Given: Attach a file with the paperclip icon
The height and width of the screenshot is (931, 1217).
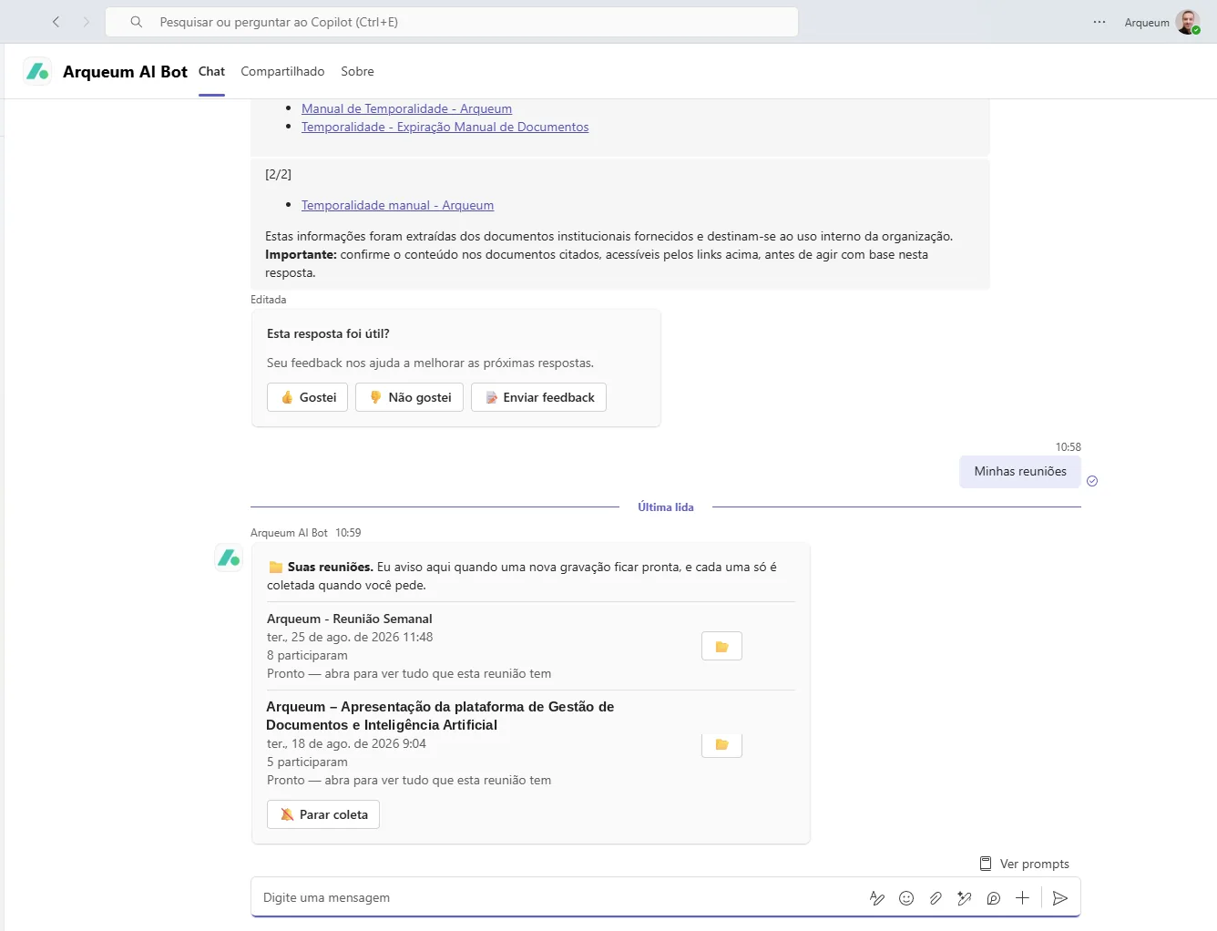Looking at the screenshot, I should pyautogui.click(x=936, y=898).
